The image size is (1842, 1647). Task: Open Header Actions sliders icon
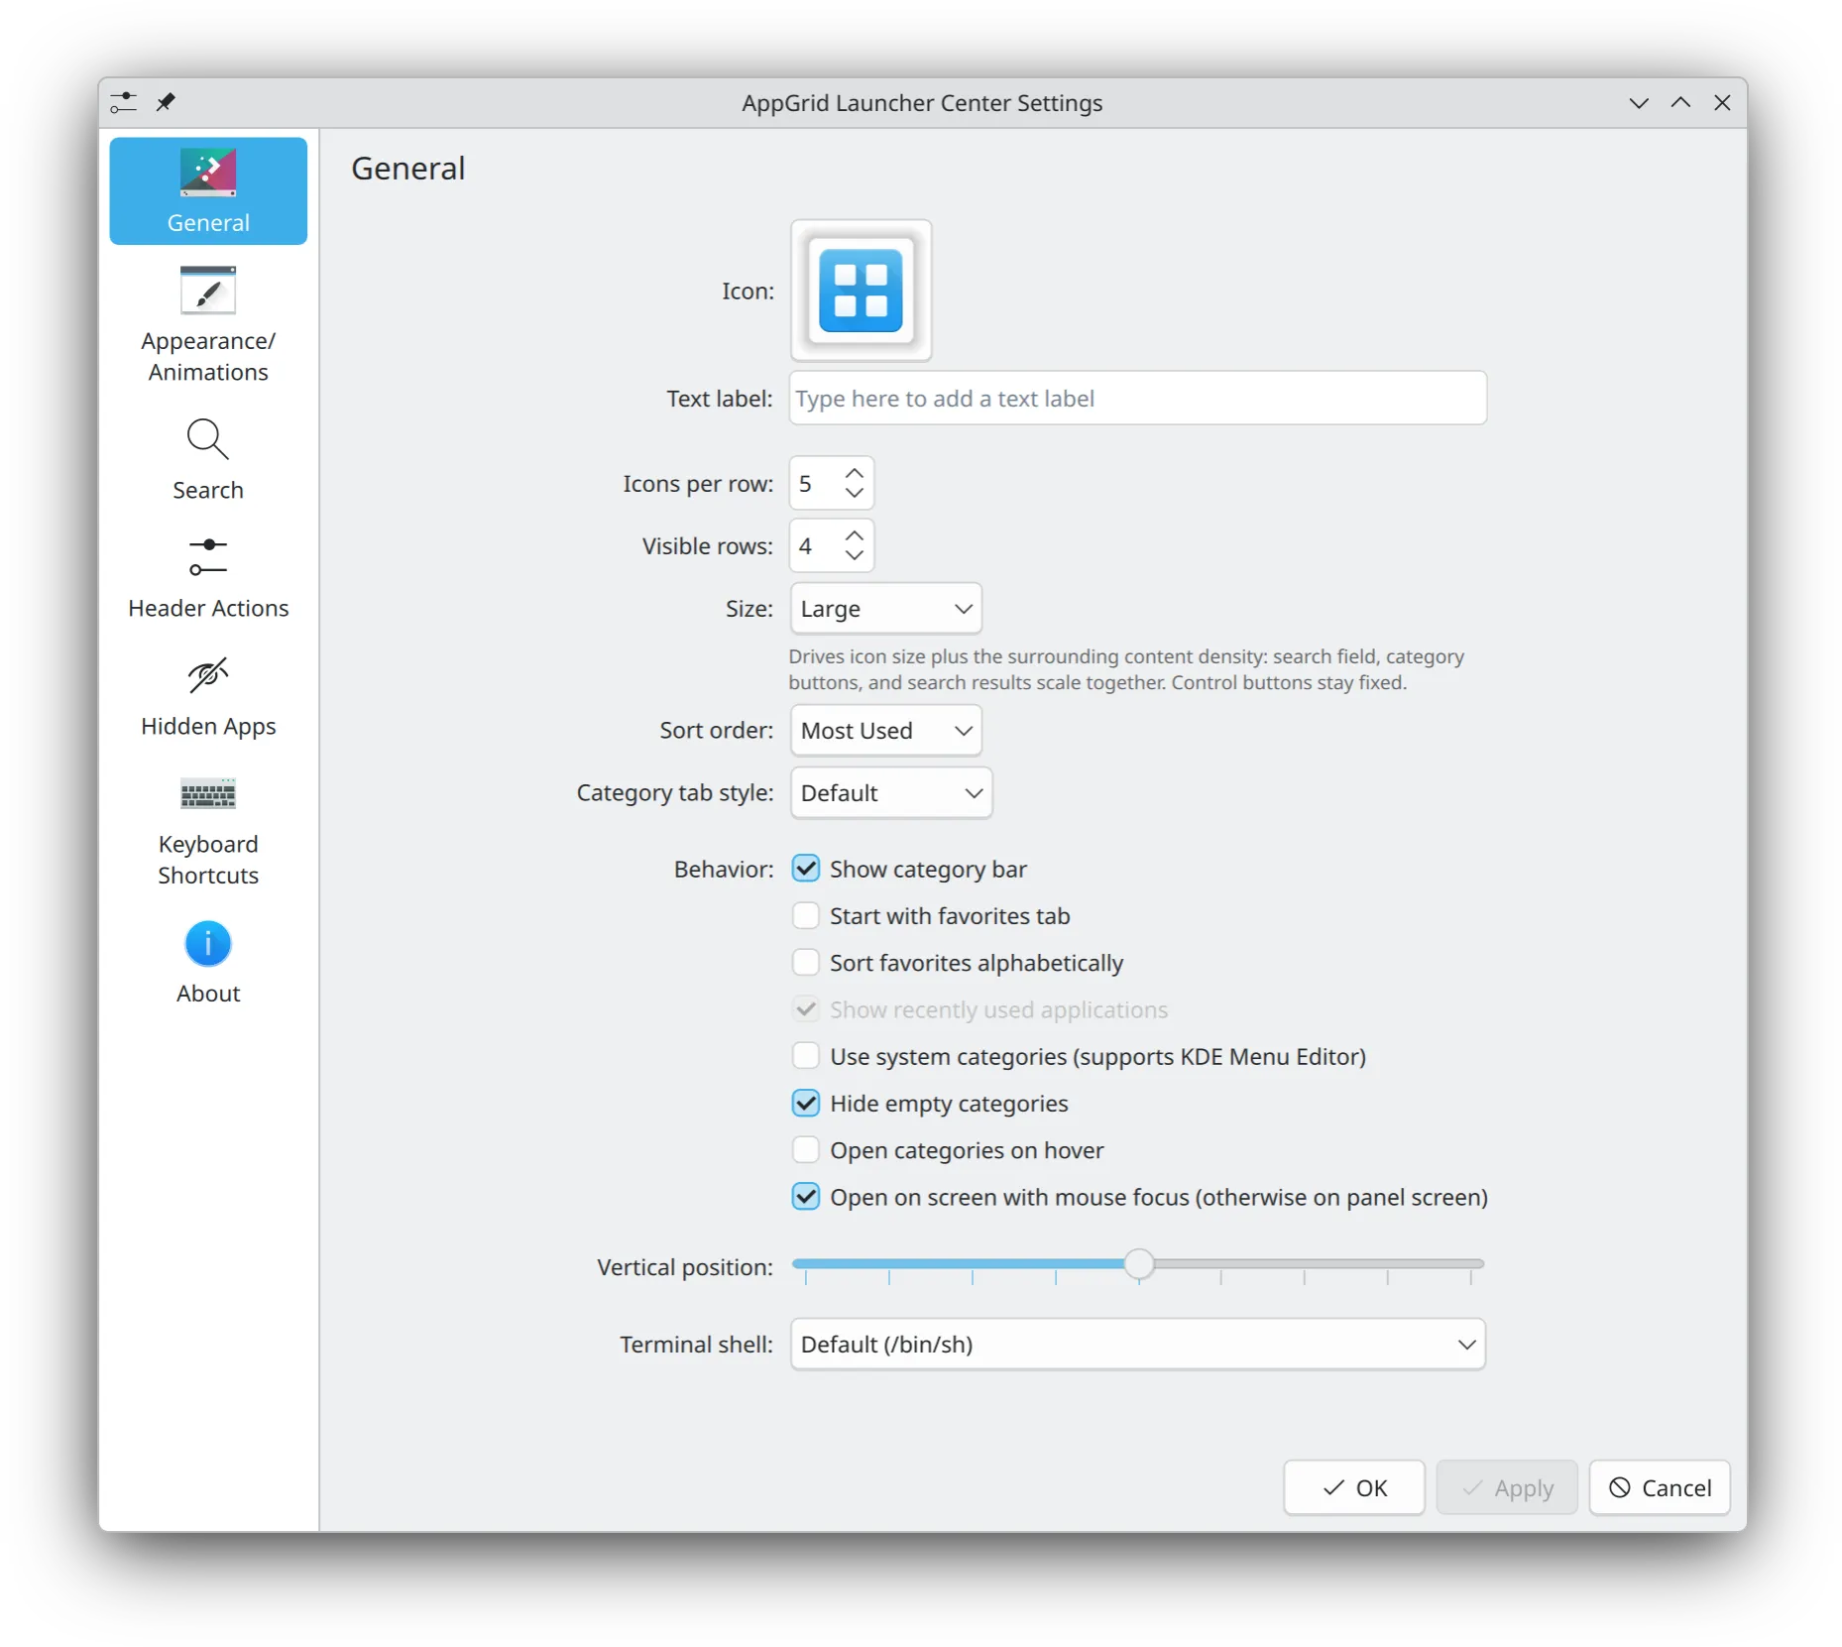coord(208,557)
